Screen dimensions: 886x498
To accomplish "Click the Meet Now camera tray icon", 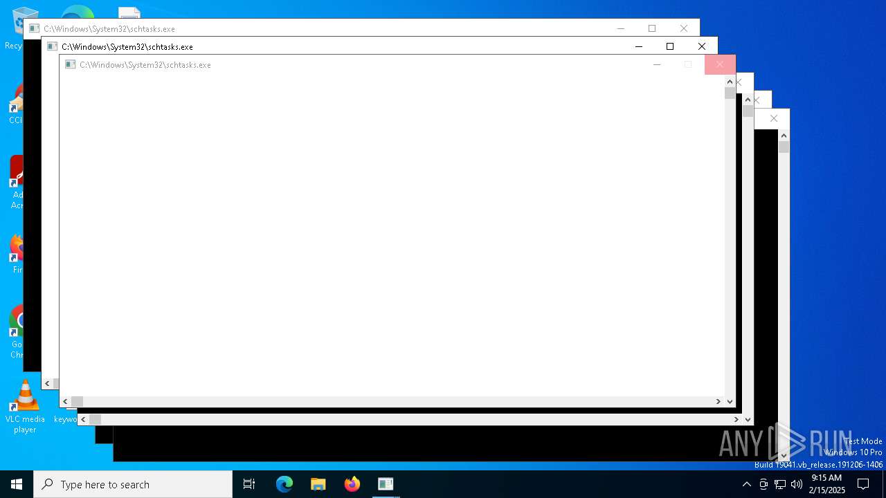I will click(x=763, y=484).
